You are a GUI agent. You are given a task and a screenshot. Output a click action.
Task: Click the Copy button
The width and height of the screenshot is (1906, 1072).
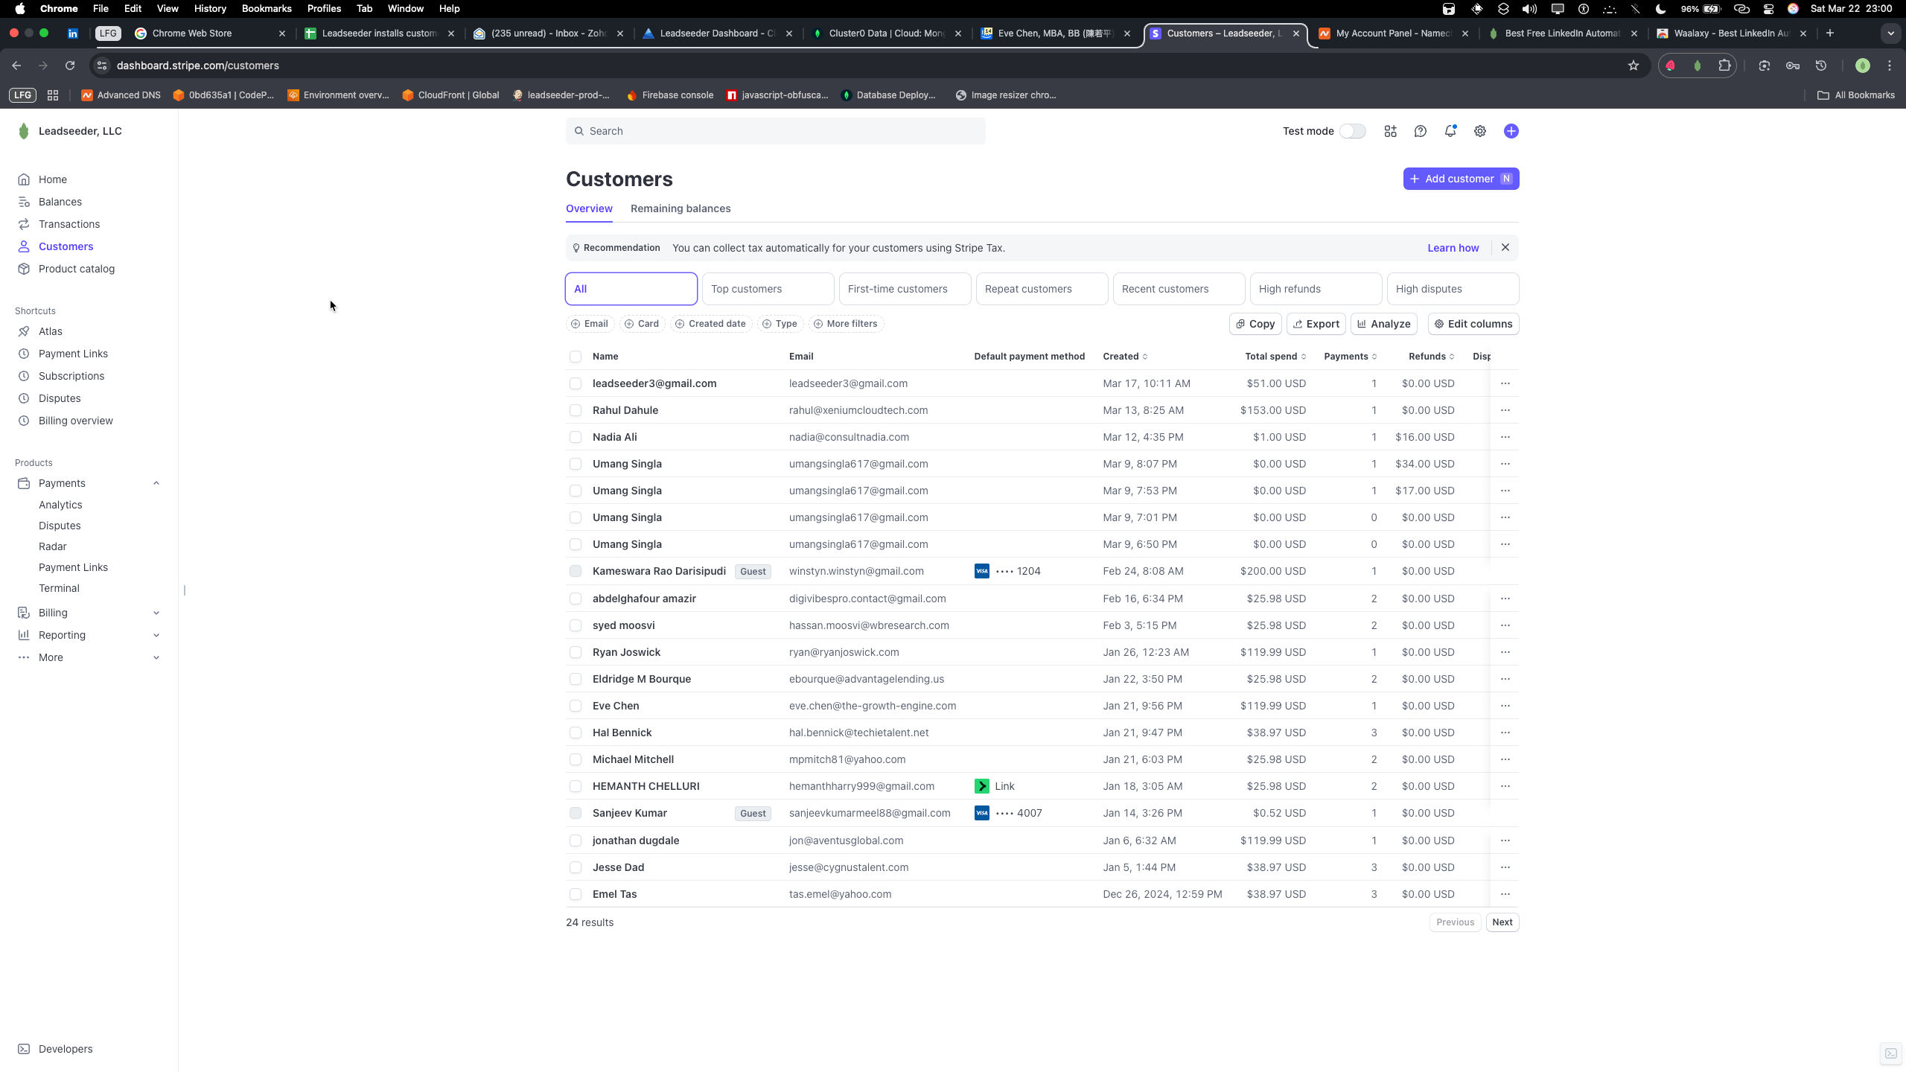coord(1255,324)
